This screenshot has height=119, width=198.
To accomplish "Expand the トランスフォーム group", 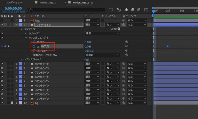I will tap(21, 59).
